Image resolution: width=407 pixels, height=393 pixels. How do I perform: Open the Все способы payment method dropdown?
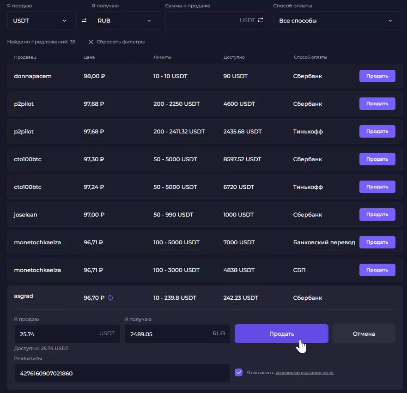click(x=337, y=21)
